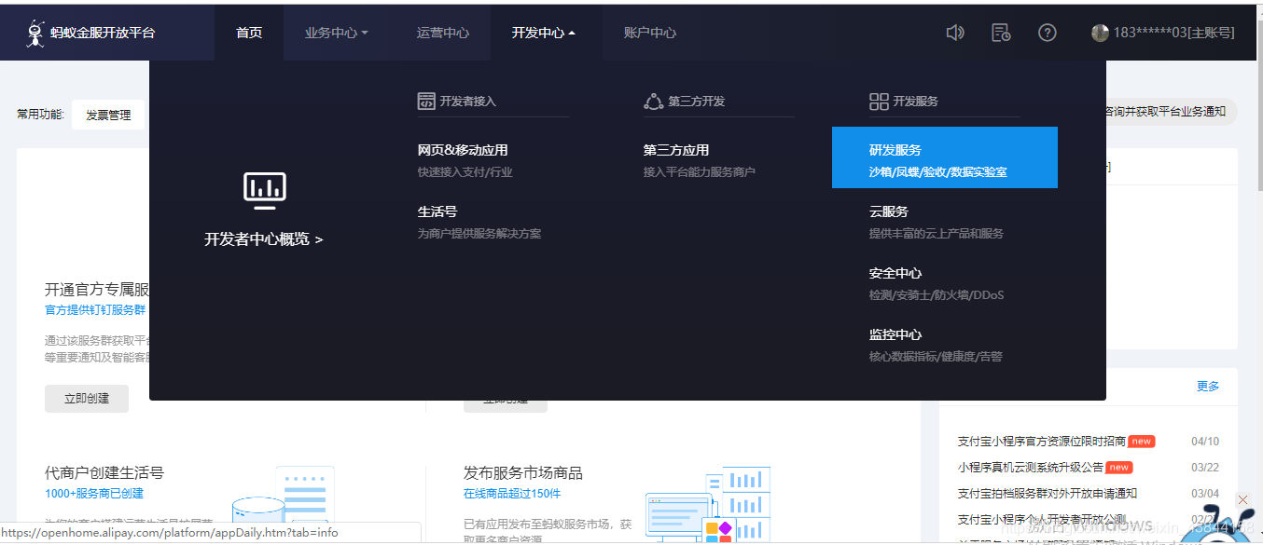
Task: Close the floating mascot widget
Action: click(x=1242, y=500)
